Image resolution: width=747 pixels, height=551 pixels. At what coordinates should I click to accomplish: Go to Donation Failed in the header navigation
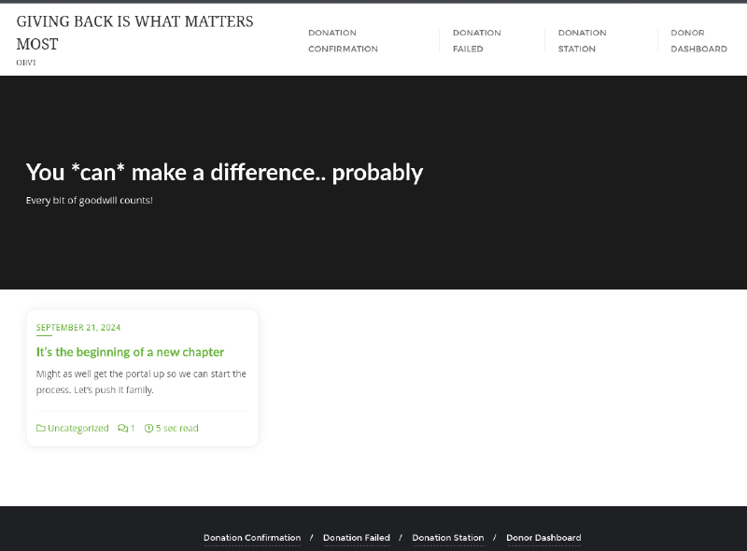coord(476,41)
